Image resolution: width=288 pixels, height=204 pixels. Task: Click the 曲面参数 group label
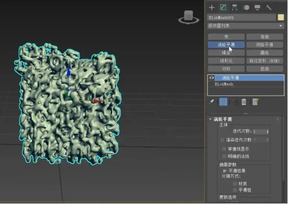[x=228, y=164]
